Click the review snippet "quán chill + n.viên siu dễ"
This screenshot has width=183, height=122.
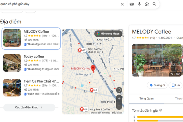point(43,94)
